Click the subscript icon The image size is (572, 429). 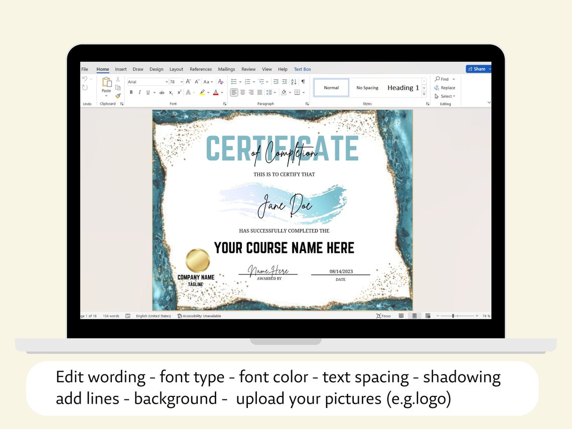pos(171,92)
